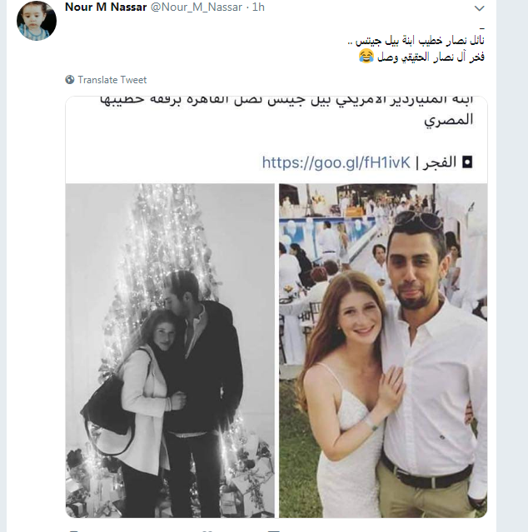
Task: Open the tweet's 1h timestamp
Action: click(x=258, y=7)
